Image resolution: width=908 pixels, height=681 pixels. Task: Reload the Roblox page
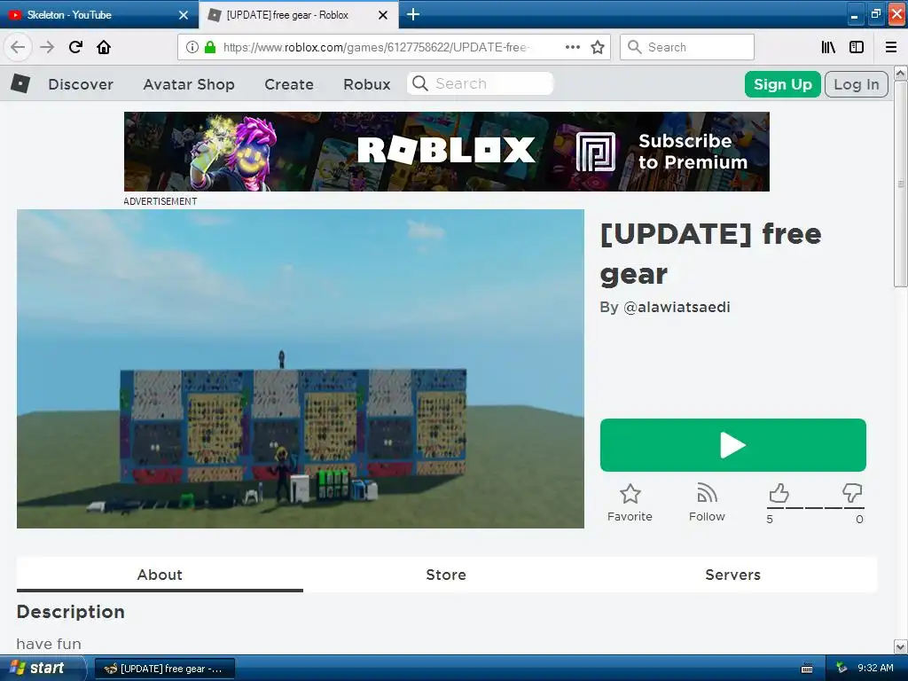75,47
